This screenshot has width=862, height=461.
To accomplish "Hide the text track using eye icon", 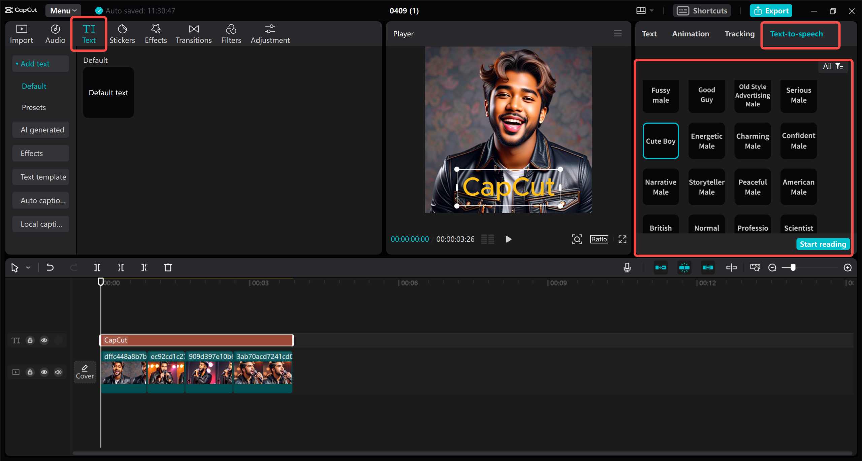I will click(x=44, y=340).
